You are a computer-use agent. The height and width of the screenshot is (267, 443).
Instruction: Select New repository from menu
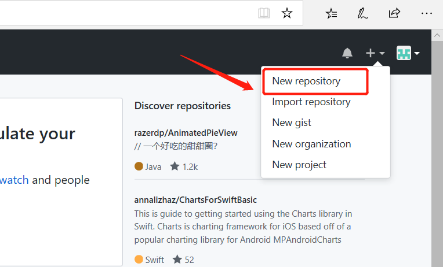tap(306, 81)
